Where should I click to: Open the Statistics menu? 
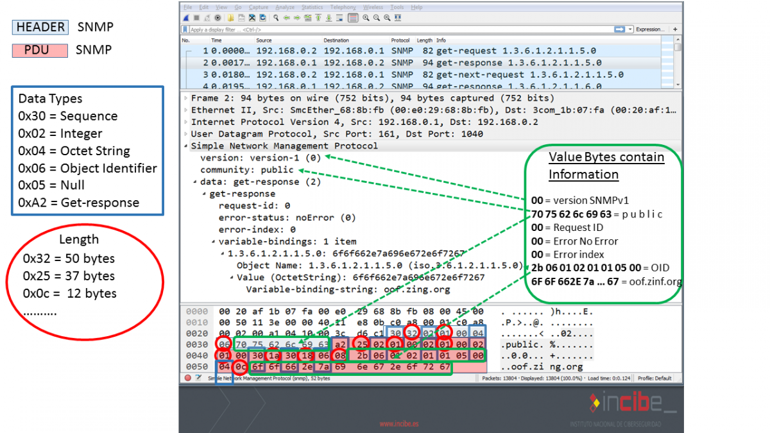tap(312, 7)
